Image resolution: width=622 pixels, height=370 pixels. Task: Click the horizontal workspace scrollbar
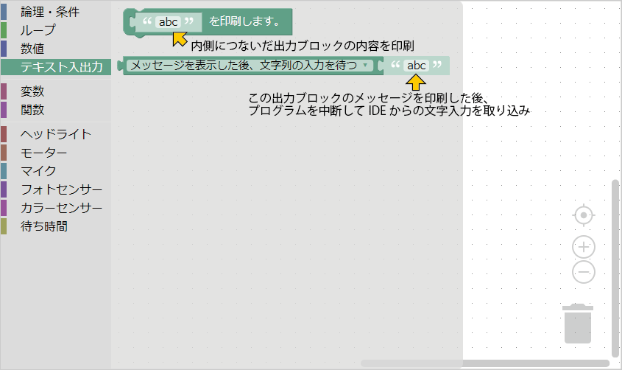(485, 363)
